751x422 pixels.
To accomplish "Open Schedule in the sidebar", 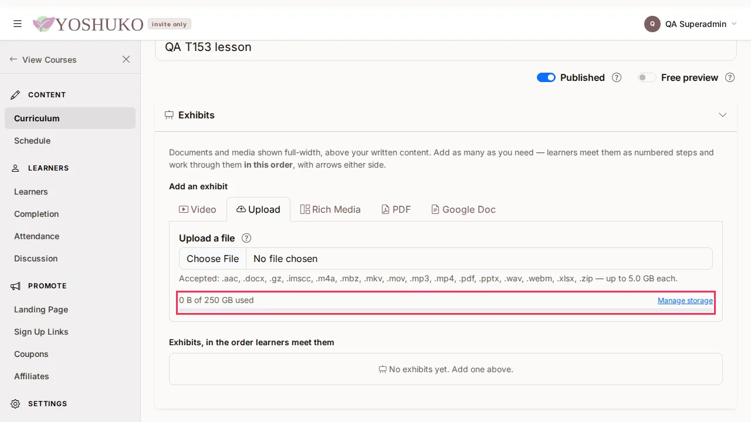I will pyautogui.click(x=70, y=141).
